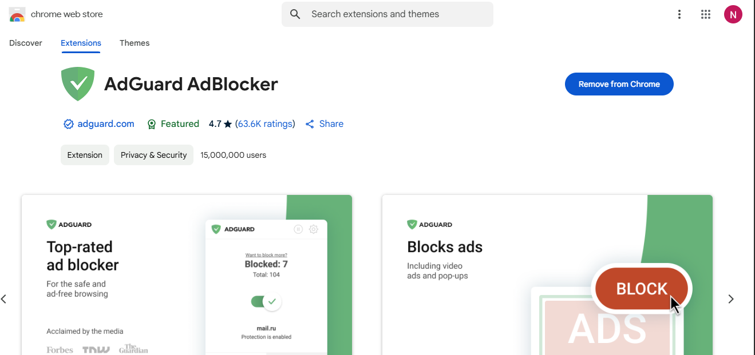The height and width of the screenshot is (355, 755).
Task: Click the Privacy & Security category chip
Action: tap(153, 155)
